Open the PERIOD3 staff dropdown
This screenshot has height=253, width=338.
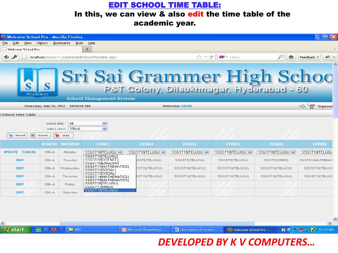coord(190,152)
